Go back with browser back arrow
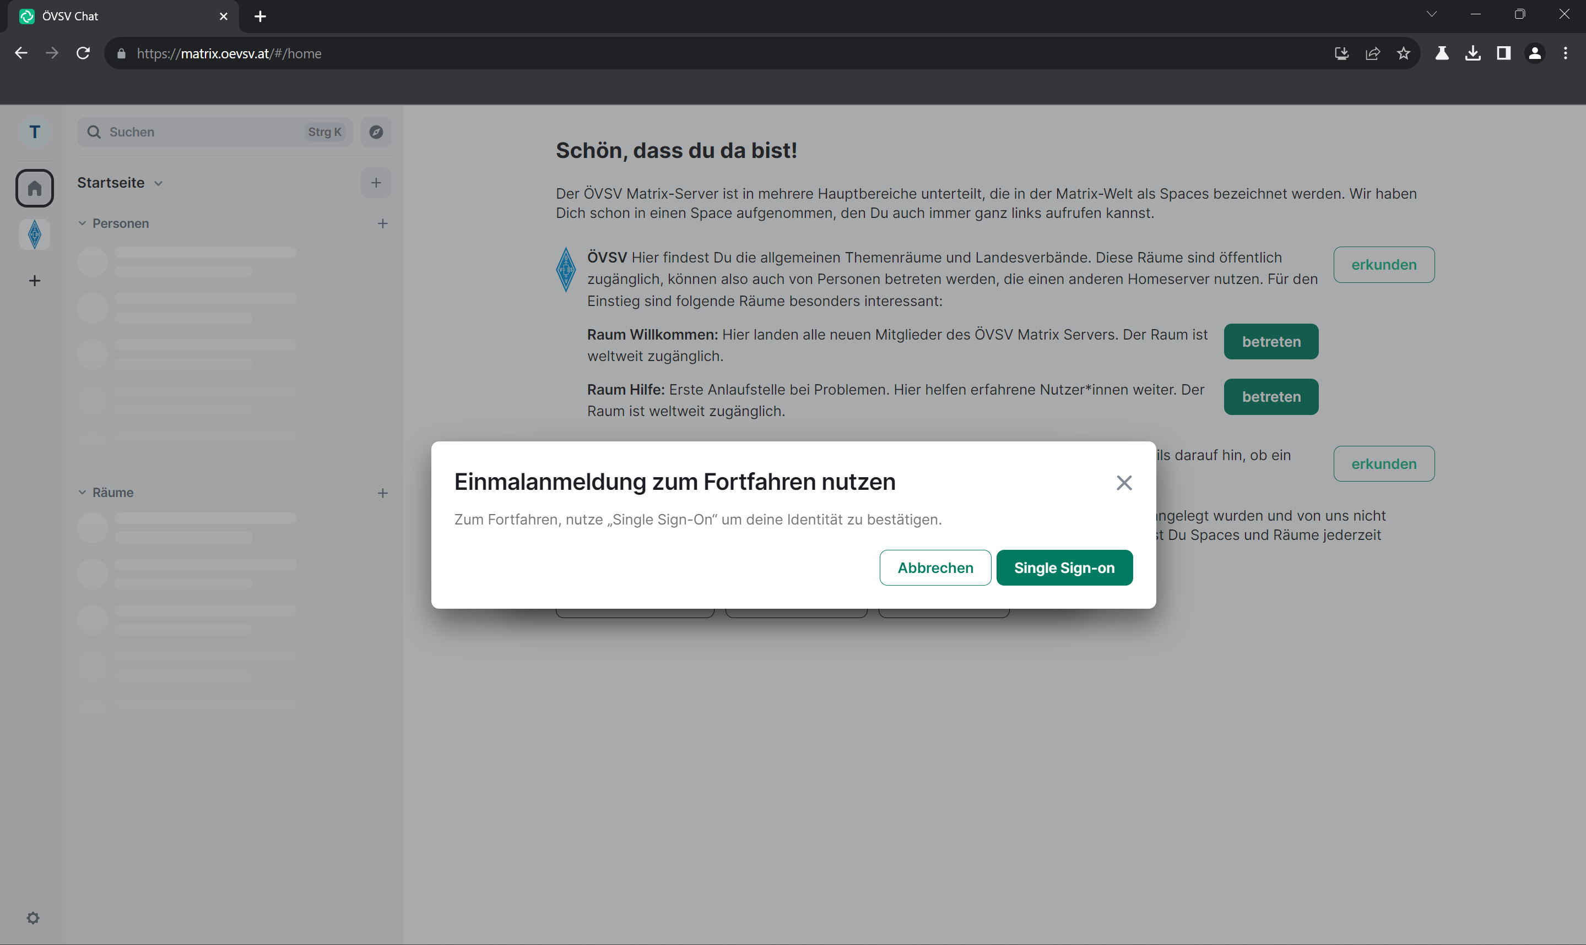Screen dimensions: 1586x945 (x=21, y=53)
